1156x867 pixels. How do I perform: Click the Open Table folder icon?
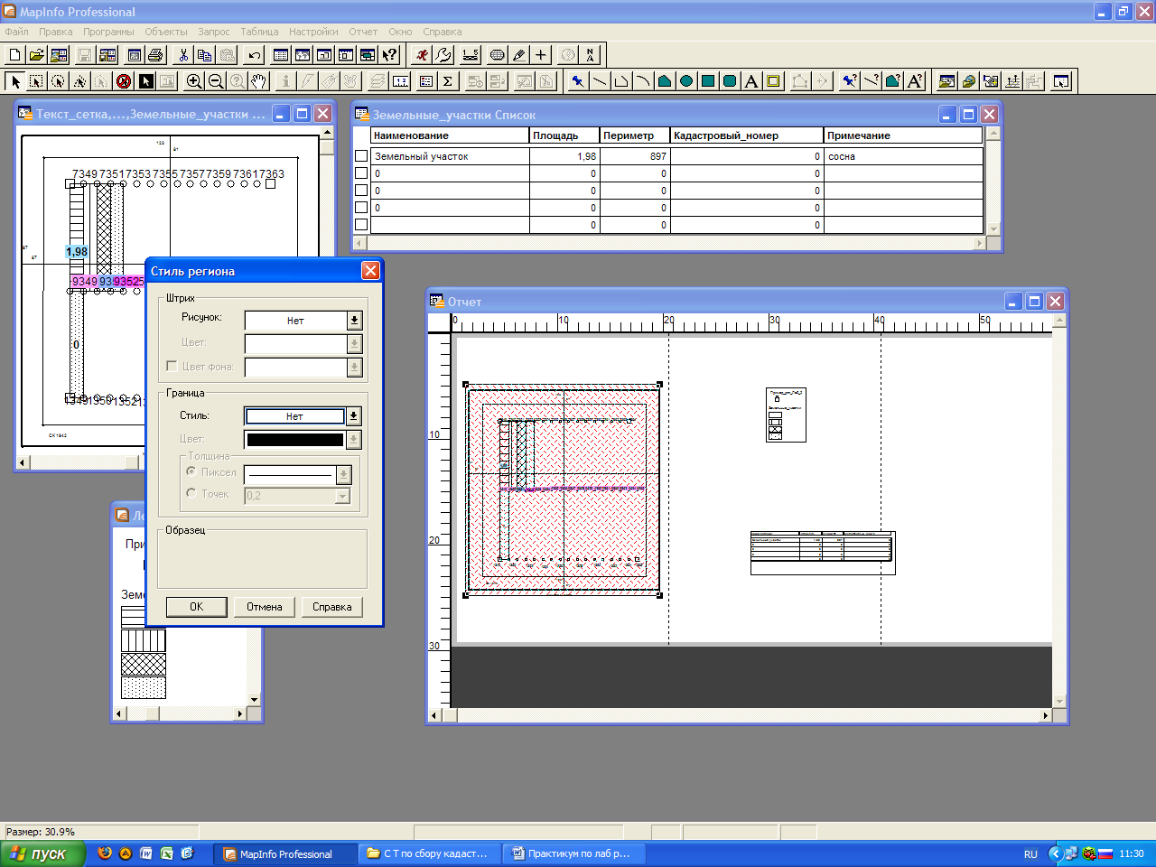36,55
